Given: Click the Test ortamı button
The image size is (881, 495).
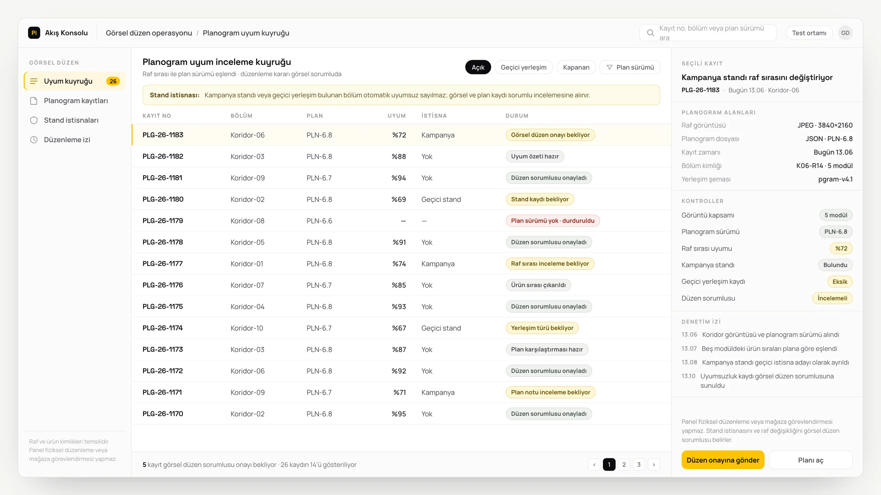Looking at the screenshot, I should tap(809, 33).
